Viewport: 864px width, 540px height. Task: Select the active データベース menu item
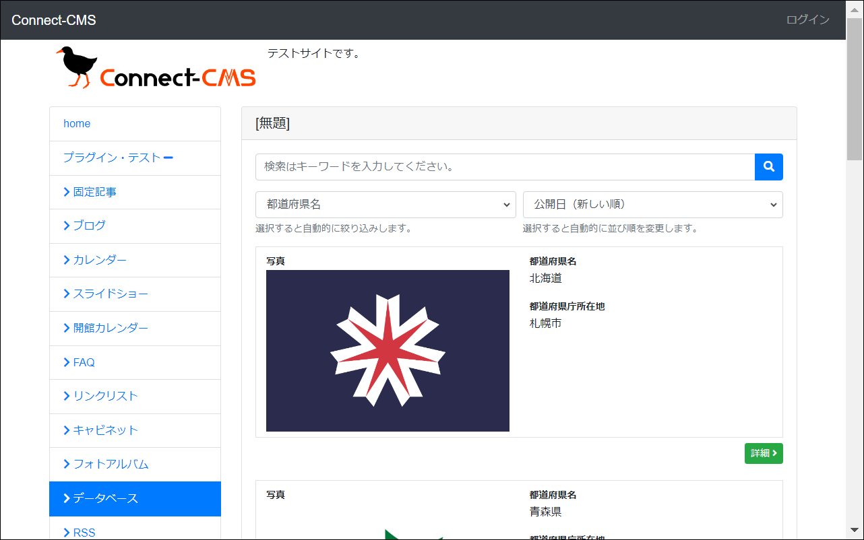pyautogui.click(x=135, y=499)
